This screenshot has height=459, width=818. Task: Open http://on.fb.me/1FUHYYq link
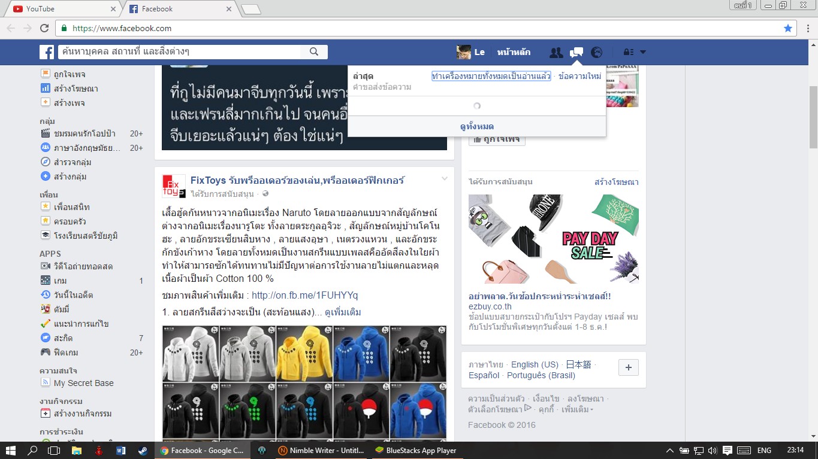(x=304, y=296)
